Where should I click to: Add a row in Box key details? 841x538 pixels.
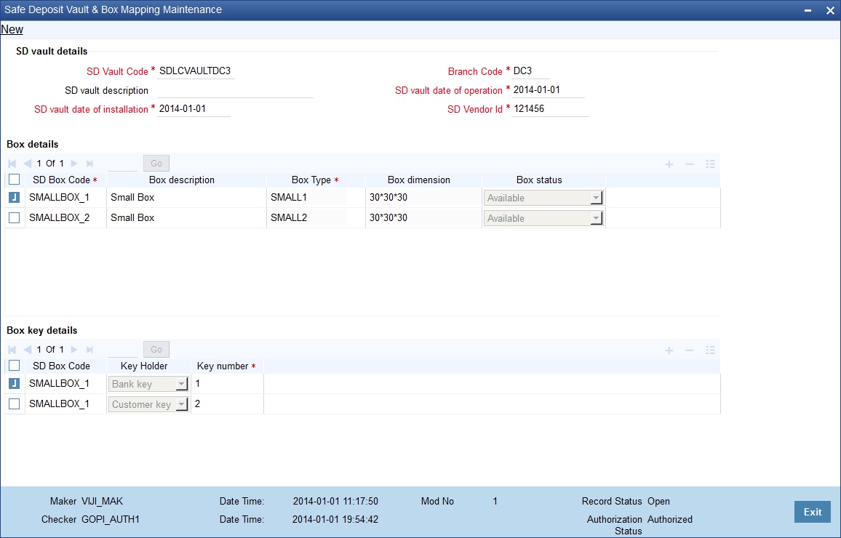pyautogui.click(x=669, y=350)
